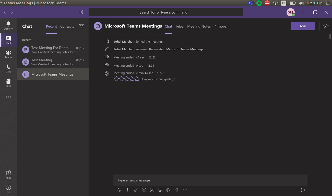The image size is (332, 196).
Task: Open the 'En' keyboard language indicator
Action: pyautogui.click(x=284, y=3)
